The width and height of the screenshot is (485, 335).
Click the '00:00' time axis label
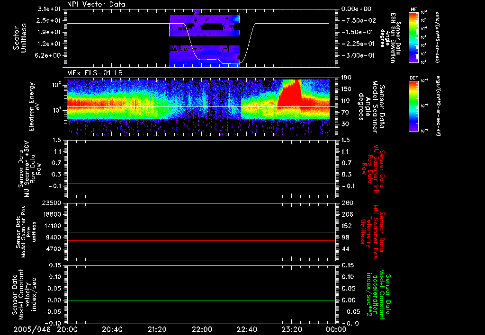point(336,329)
